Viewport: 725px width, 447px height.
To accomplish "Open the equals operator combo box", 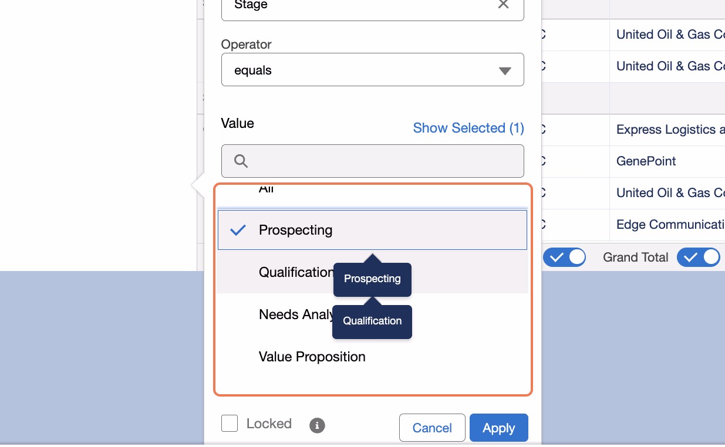I will (x=372, y=70).
